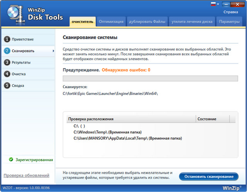This screenshot has height=192, width=247.
Task: Sort by the Проверка расположения column header
Action: 131,119
